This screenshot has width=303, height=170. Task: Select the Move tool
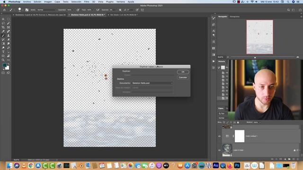click(x=3, y=19)
